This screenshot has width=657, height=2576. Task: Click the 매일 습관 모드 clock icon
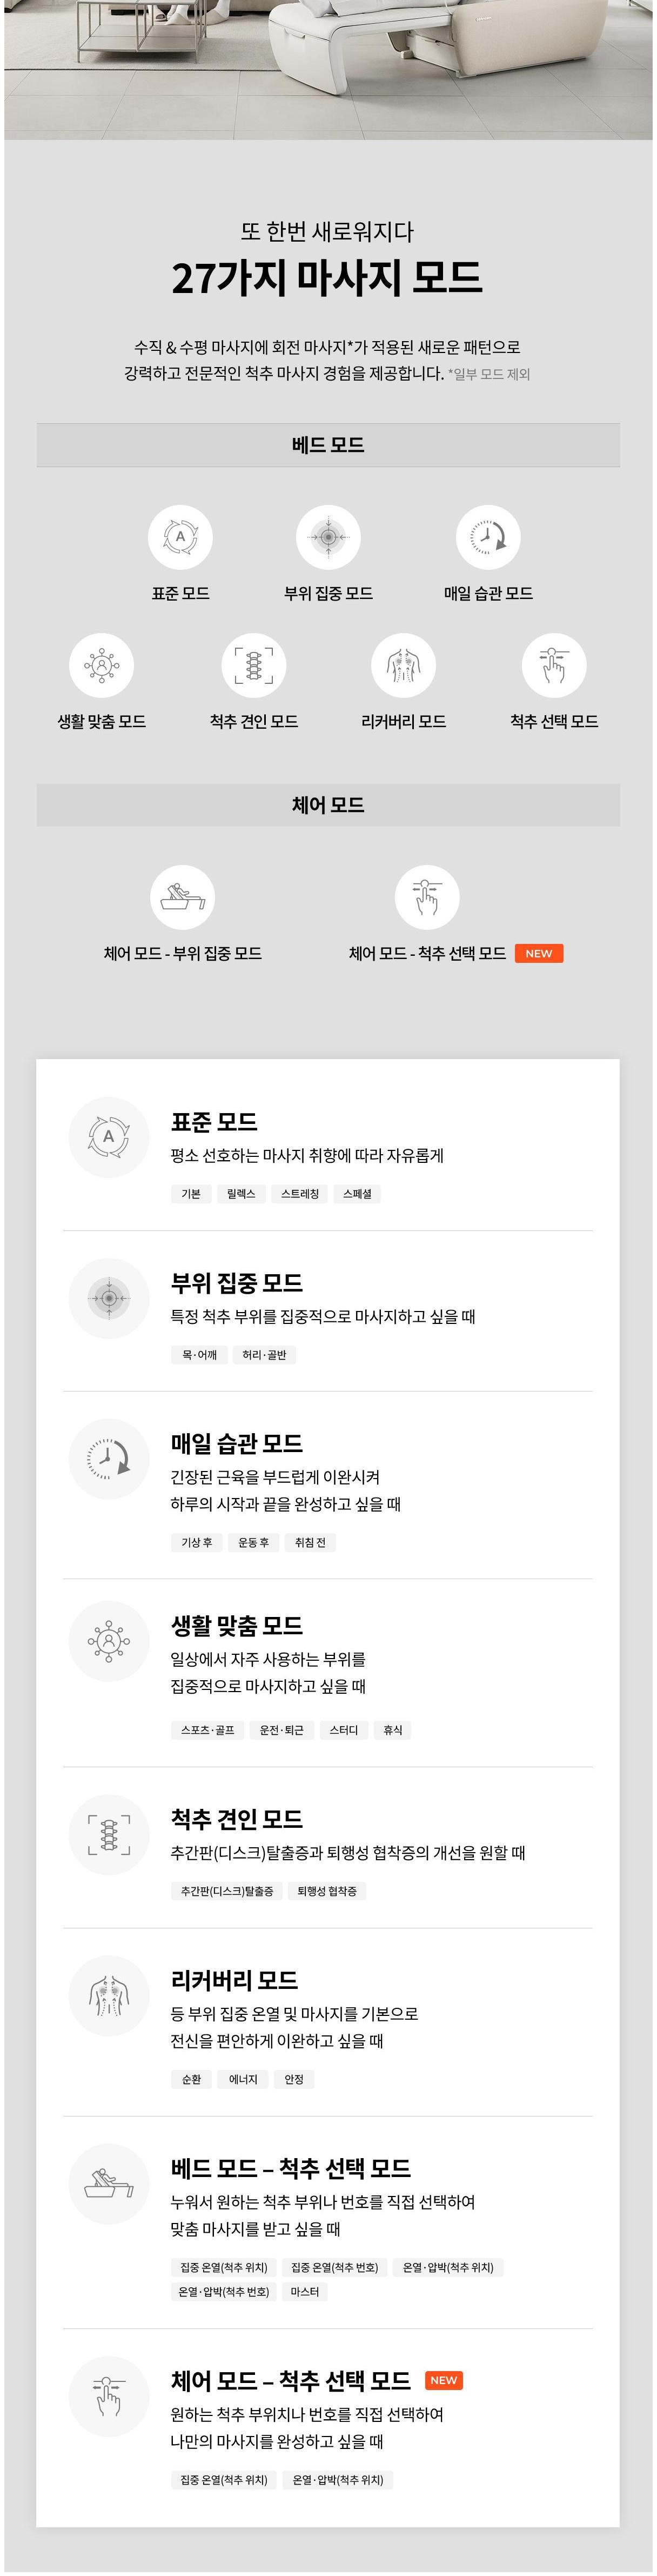tap(488, 537)
